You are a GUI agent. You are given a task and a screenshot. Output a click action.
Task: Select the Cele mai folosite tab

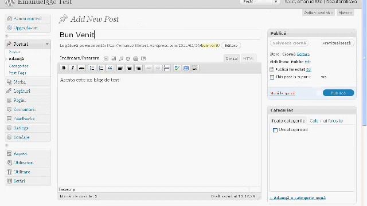click(x=326, y=121)
